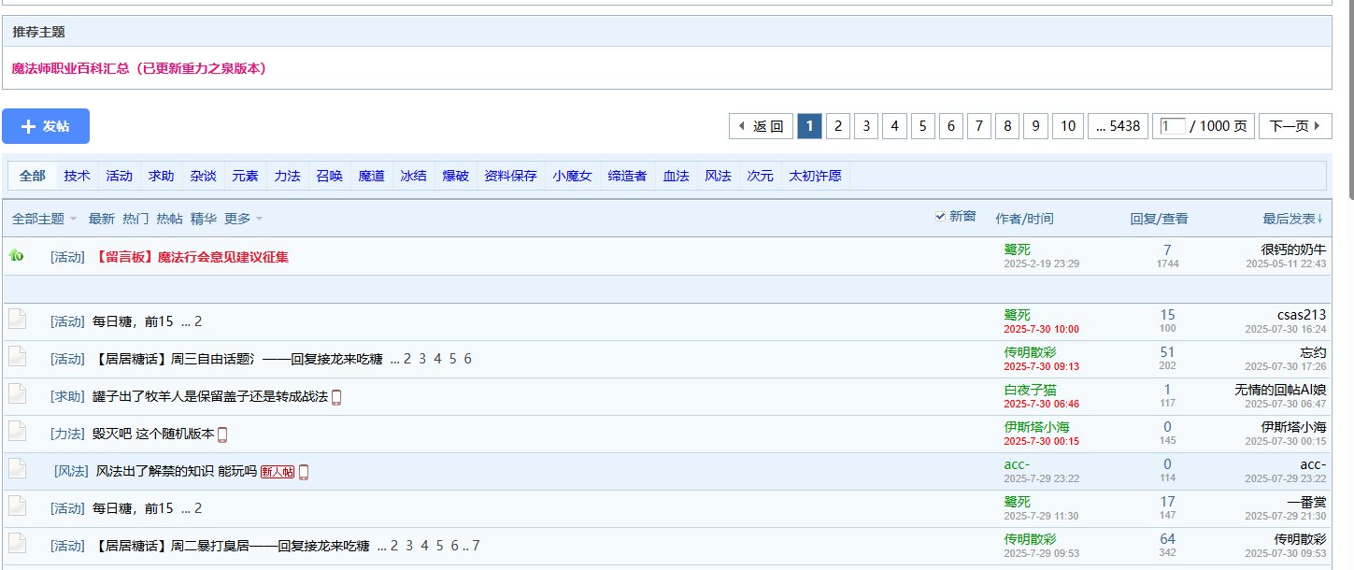Expand the 全部主题 dropdown
The height and width of the screenshot is (570, 1354).
point(44,219)
